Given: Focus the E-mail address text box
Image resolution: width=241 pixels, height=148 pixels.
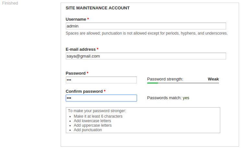Looking at the screenshot, I should point(146,56).
